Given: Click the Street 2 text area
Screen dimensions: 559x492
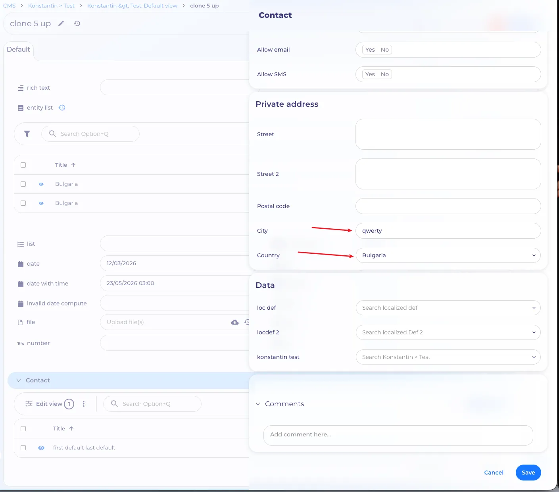Looking at the screenshot, I should click(x=448, y=174).
